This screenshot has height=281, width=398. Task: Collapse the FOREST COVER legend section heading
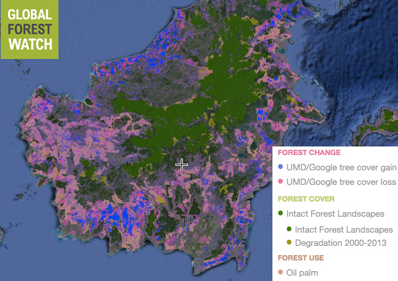tap(306, 199)
